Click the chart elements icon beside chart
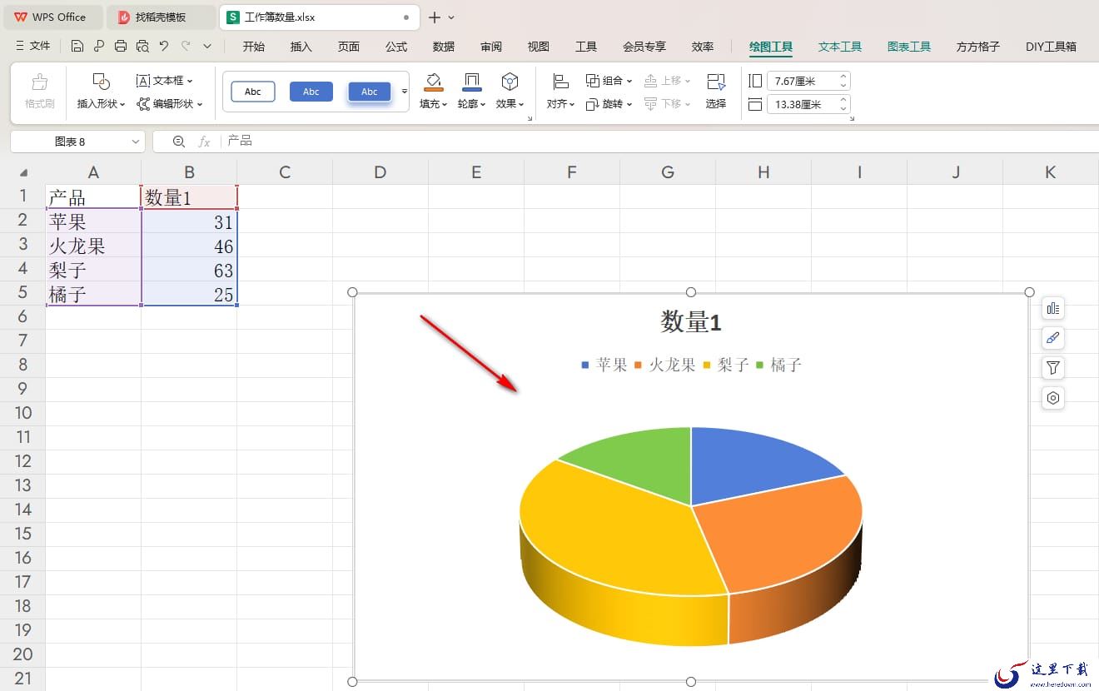This screenshot has height=691, width=1099. [x=1053, y=309]
